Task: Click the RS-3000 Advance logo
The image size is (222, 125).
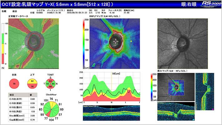Action: pyautogui.click(x=211, y=4)
